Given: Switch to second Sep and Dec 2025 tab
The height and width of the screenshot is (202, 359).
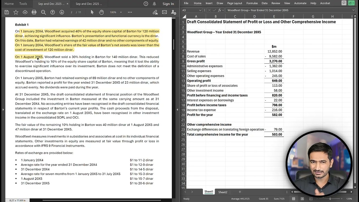Looking at the screenshot, I should tap(89, 4).
